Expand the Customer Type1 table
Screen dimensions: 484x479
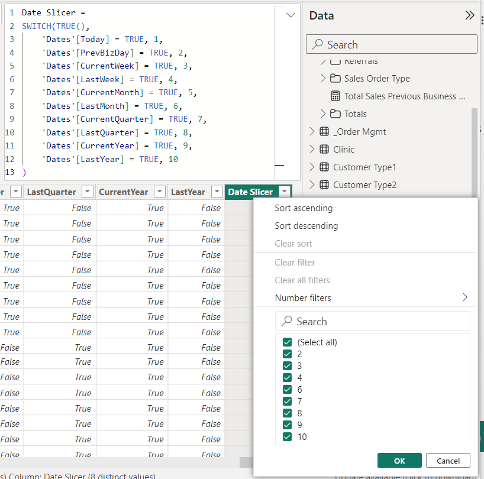click(312, 167)
